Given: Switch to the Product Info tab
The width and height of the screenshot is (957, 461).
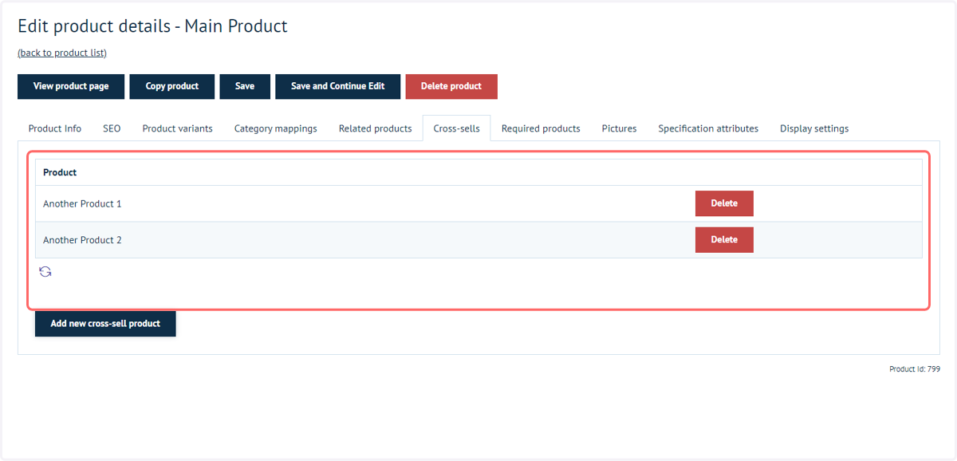Looking at the screenshot, I should [55, 128].
